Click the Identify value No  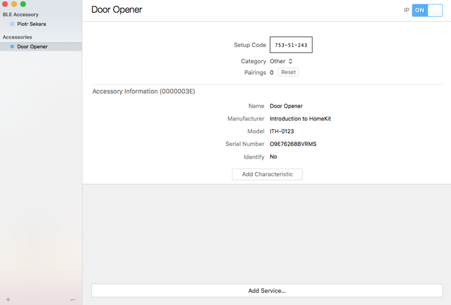click(273, 156)
